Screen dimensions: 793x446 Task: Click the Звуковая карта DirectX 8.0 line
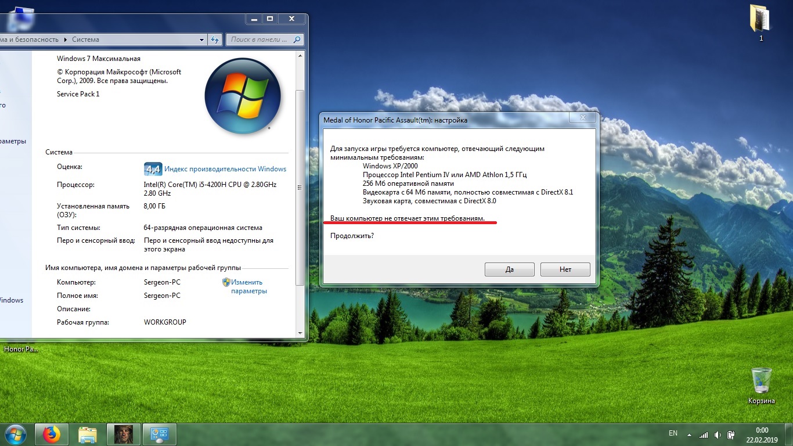click(x=429, y=201)
